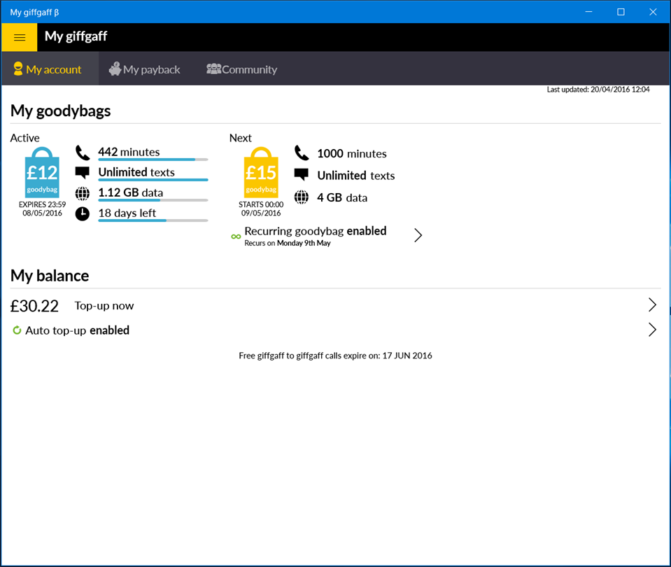Click phone icon beside 442 minutes
This screenshot has width=671, height=567.
tap(83, 153)
